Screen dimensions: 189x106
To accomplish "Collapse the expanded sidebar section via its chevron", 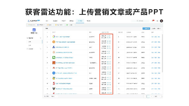I will 40,38.
